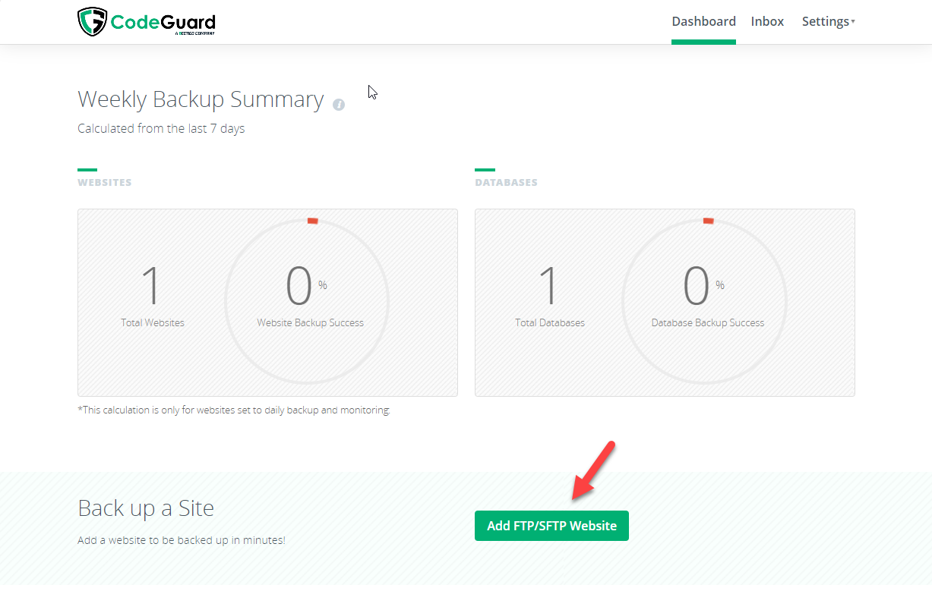The image size is (932, 591).
Task: Click the caret beside Settings
Action: [854, 22]
